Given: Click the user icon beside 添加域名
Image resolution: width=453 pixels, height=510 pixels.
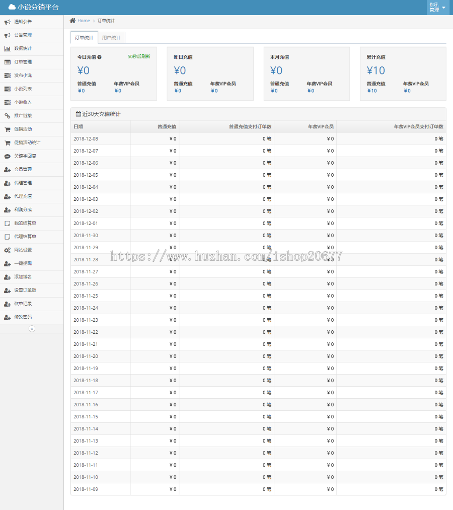Looking at the screenshot, I should [x=7, y=277].
